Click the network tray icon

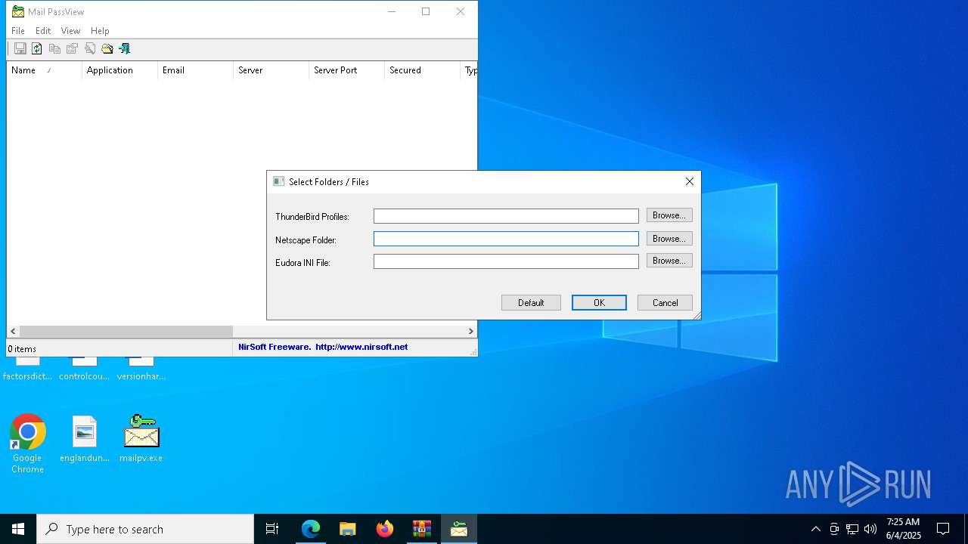[852, 529]
